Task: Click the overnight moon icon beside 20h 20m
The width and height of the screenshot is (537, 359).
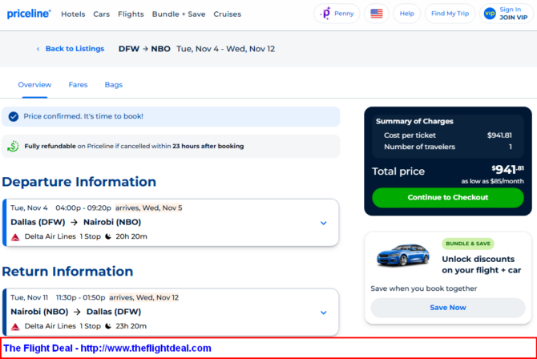Action: pos(108,236)
